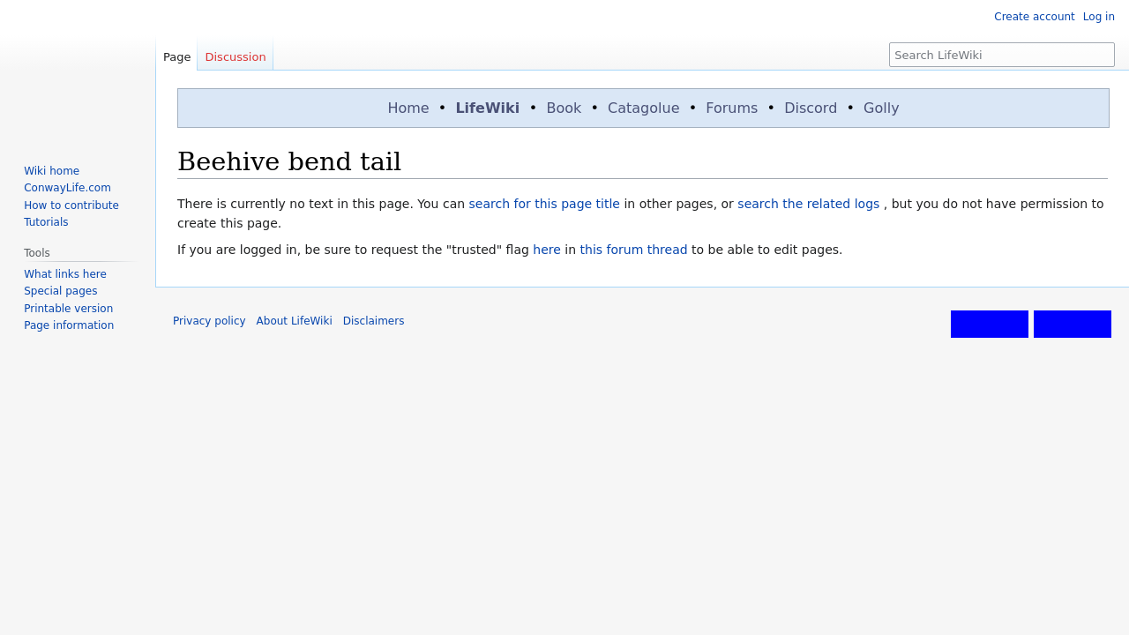Focus the Search LifeWiki input field
1129x635 pixels.
(1001, 55)
